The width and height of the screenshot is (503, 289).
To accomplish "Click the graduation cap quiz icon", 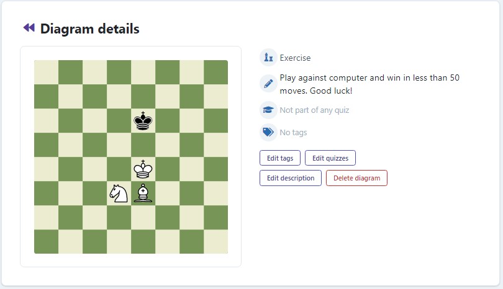I will (x=268, y=110).
